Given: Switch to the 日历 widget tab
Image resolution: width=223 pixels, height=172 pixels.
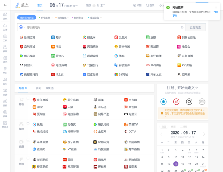Looking at the screenshot, I should (x=164, y=127).
